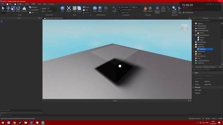223x125 pixels.
Task: Open Collision Groups editor
Action: click(x=174, y=10)
